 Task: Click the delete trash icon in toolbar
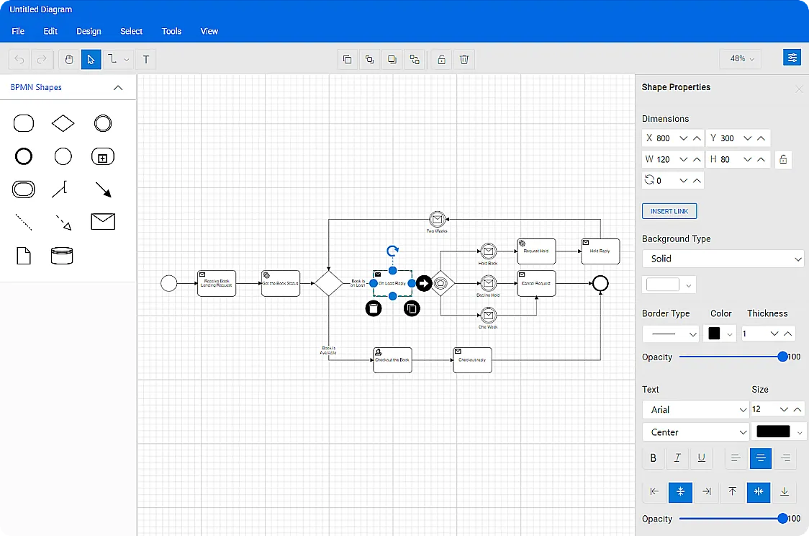(464, 59)
